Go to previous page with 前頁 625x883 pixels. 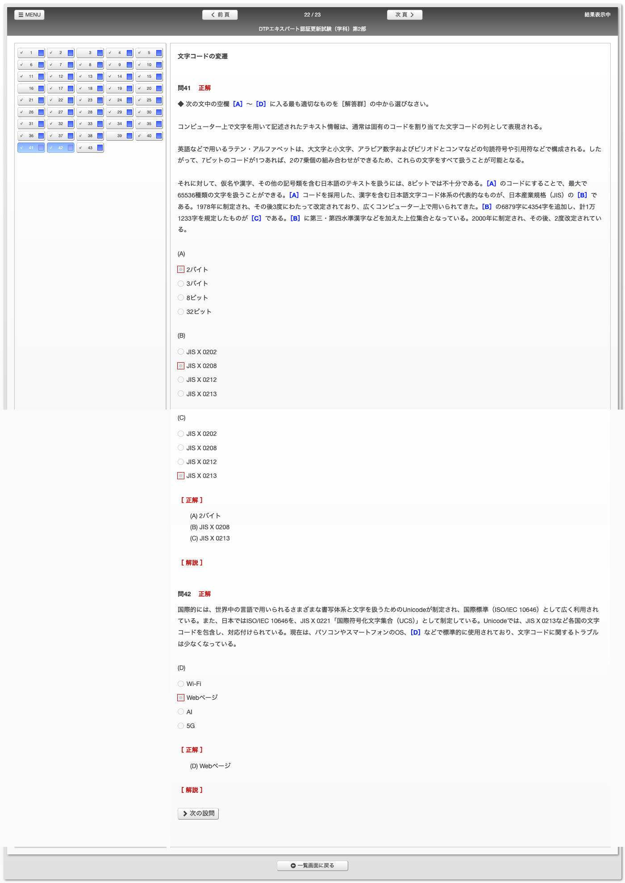click(220, 15)
